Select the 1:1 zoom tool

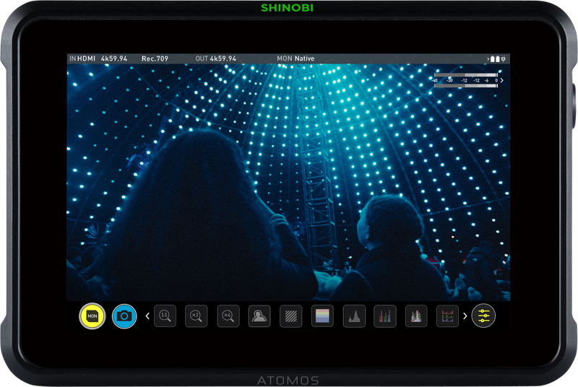pyautogui.click(x=165, y=316)
